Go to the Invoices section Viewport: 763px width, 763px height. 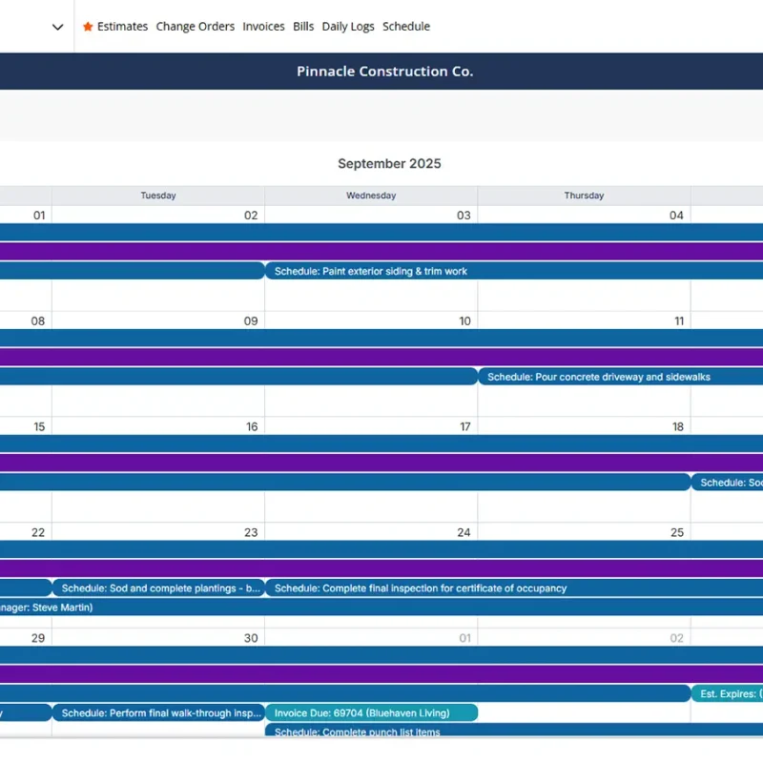(263, 27)
